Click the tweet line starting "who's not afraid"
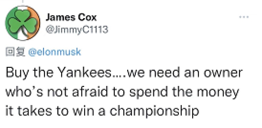 (x=122, y=92)
